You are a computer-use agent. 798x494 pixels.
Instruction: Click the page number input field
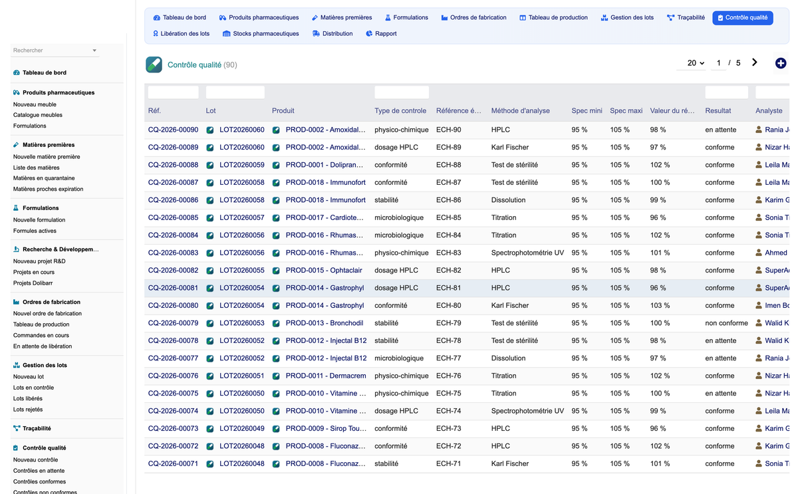point(718,63)
